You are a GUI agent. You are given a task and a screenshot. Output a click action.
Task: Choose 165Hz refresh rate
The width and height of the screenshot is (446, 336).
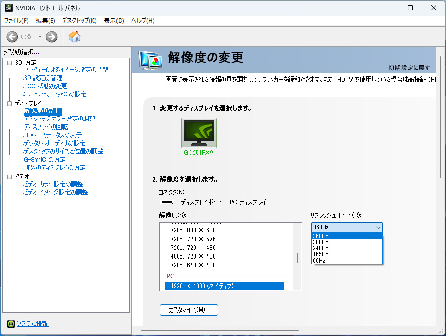coord(347,254)
